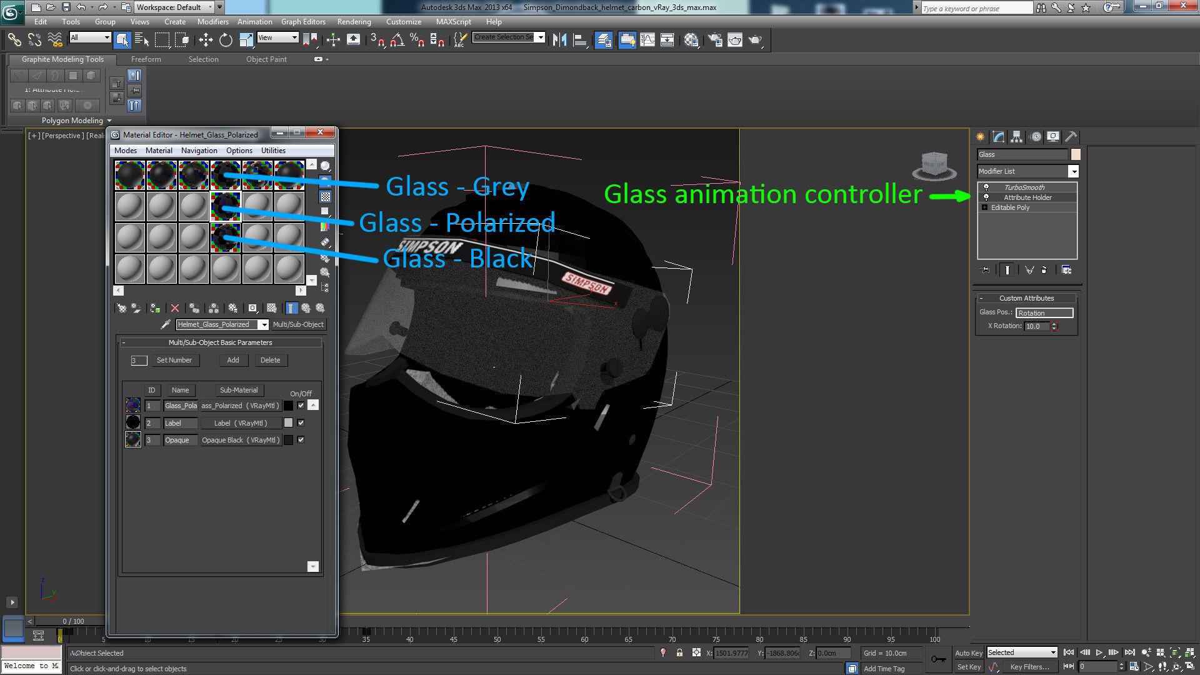Switch to Object Paint ribbon tab
The height and width of the screenshot is (675, 1200).
click(x=266, y=59)
